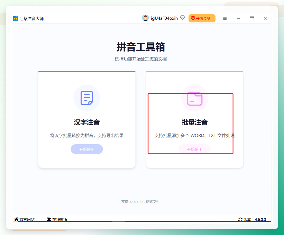This screenshot has height=235, width=284.
Task: Click the 拼音工具箱 heading
Action: tap(141, 47)
